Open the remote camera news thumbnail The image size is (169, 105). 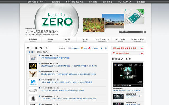pos(33,99)
